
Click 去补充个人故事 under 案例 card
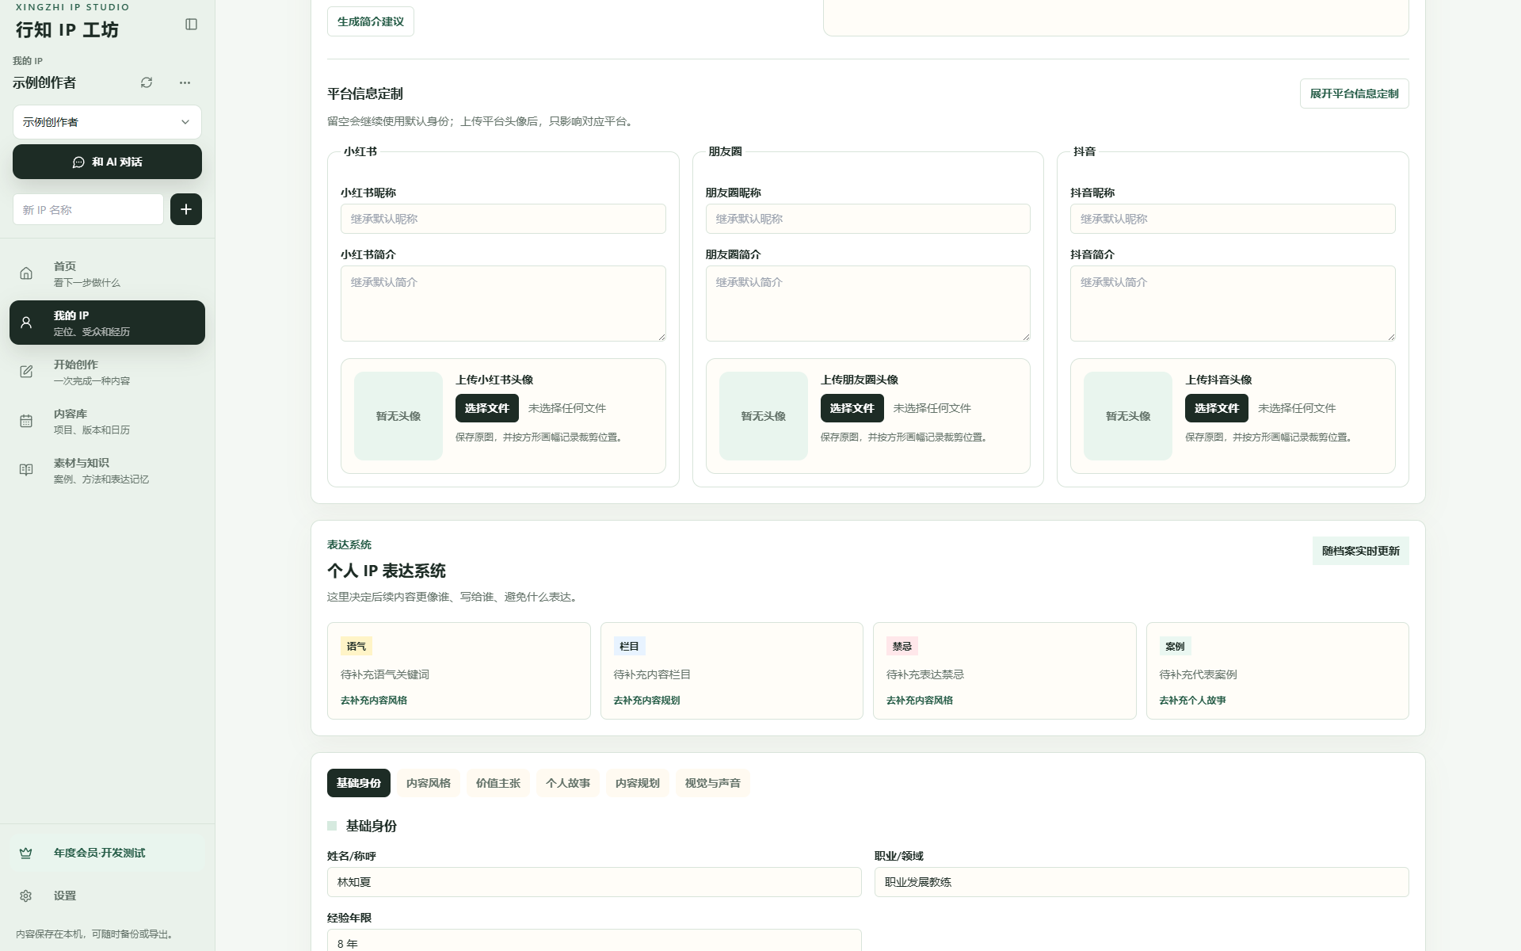click(x=1192, y=701)
